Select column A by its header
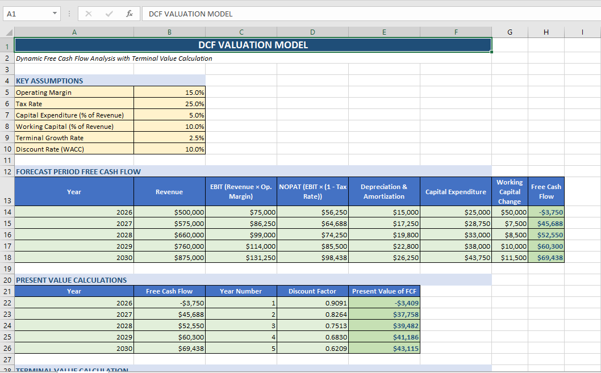The image size is (601, 373). [x=74, y=32]
